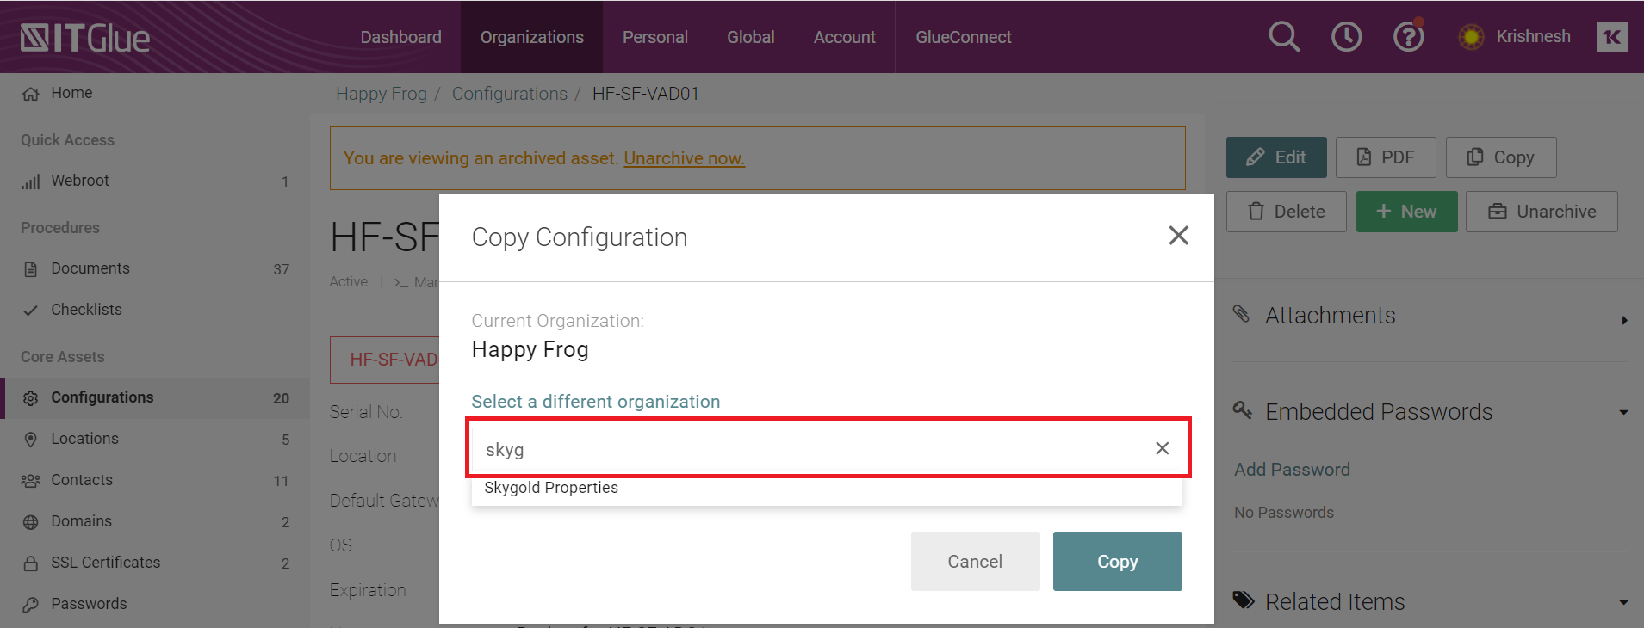Open Contacts via the people icon

click(x=30, y=480)
